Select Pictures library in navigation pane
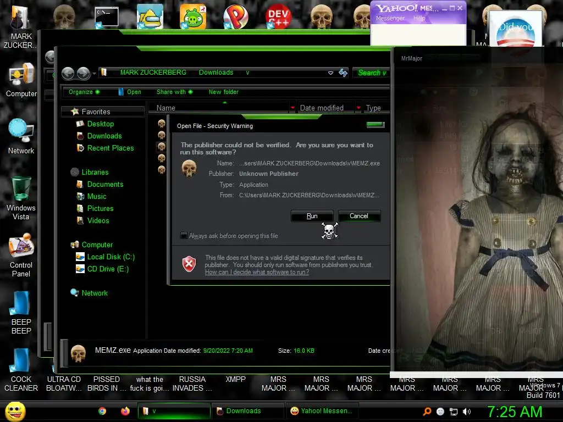Viewport: 563px width, 422px height. (x=100, y=208)
